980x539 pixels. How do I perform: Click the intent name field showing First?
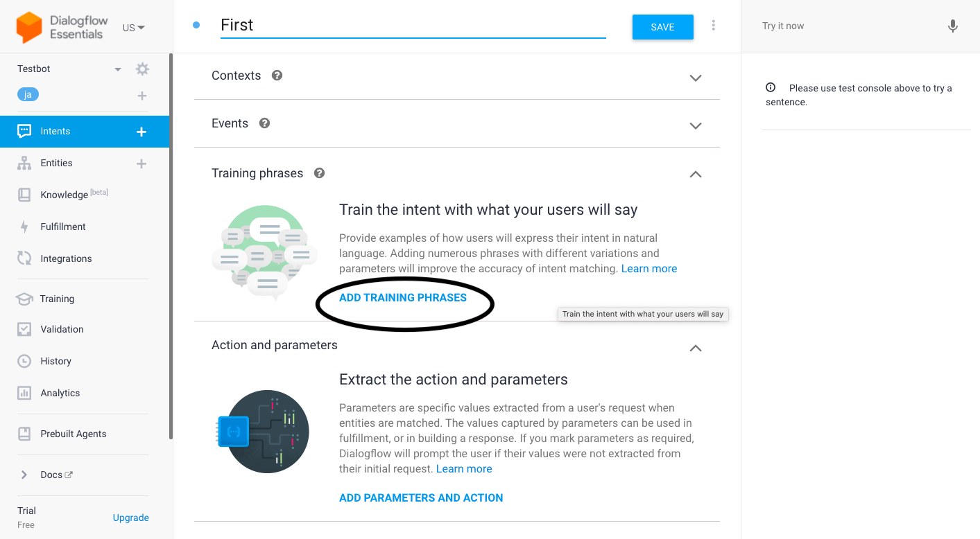click(413, 25)
